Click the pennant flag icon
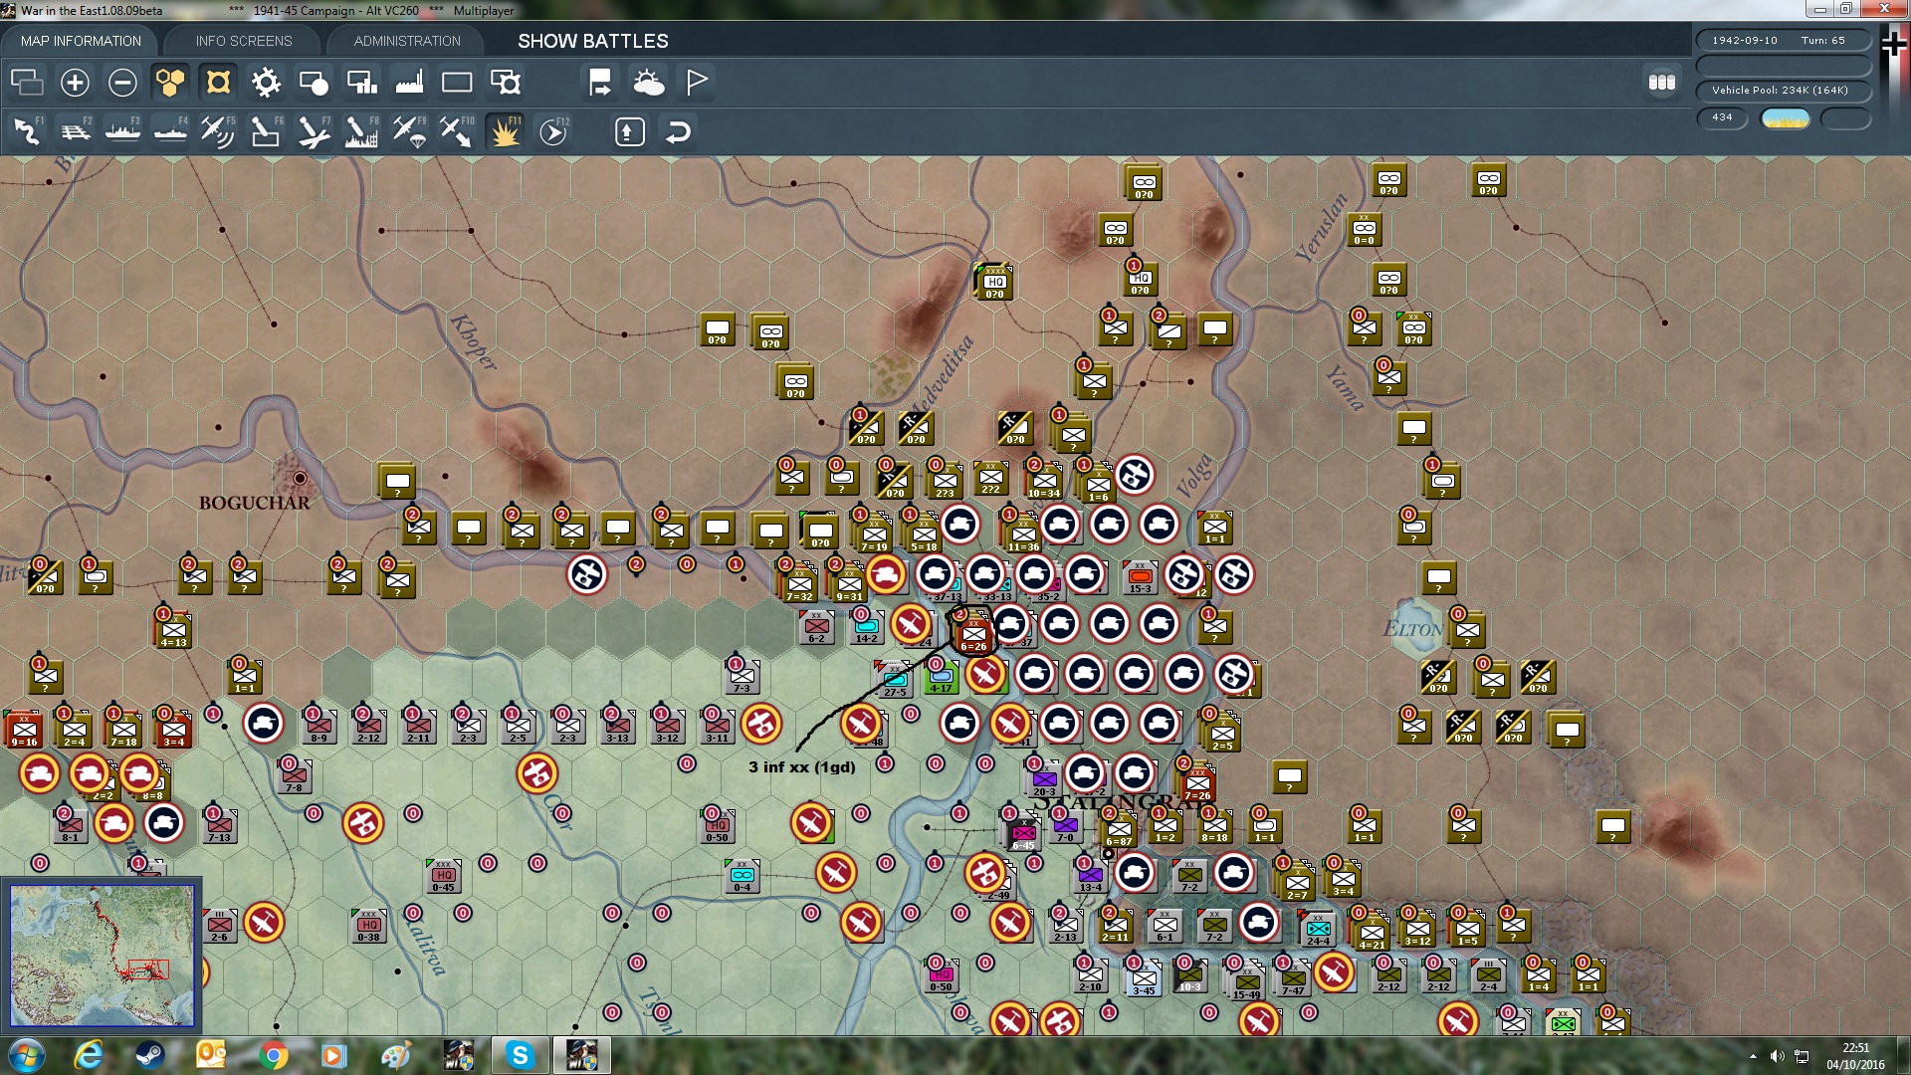The height and width of the screenshot is (1075, 1911). [x=697, y=83]
